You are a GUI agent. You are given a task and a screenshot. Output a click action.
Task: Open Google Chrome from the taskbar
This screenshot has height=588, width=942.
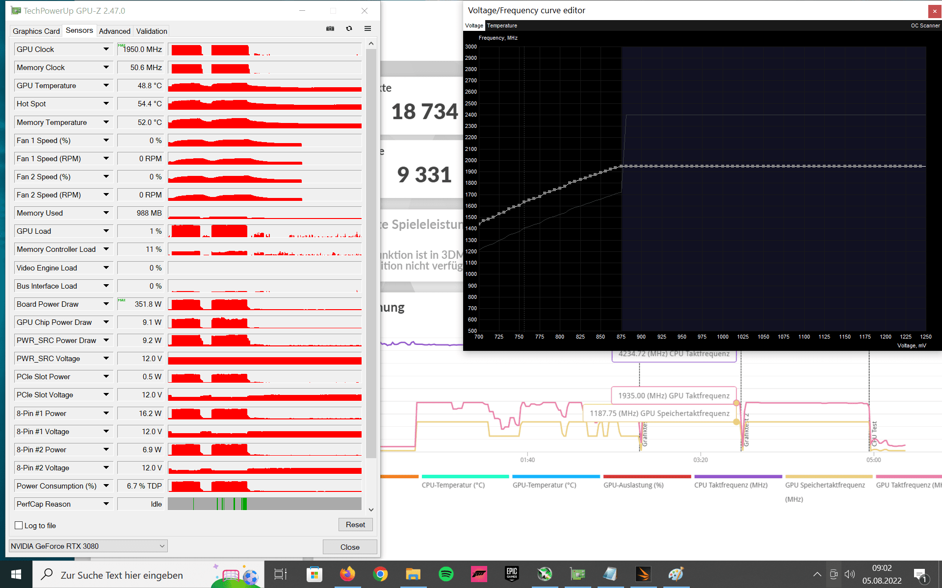point(380,574)
